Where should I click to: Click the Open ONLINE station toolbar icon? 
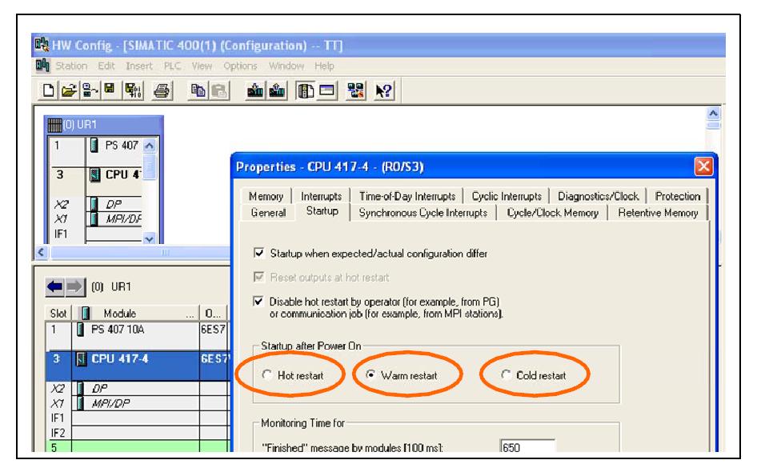[x=90, y=90]
